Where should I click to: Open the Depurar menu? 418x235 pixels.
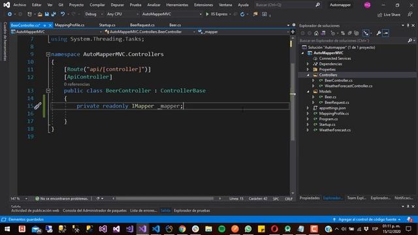coord(118,5)
